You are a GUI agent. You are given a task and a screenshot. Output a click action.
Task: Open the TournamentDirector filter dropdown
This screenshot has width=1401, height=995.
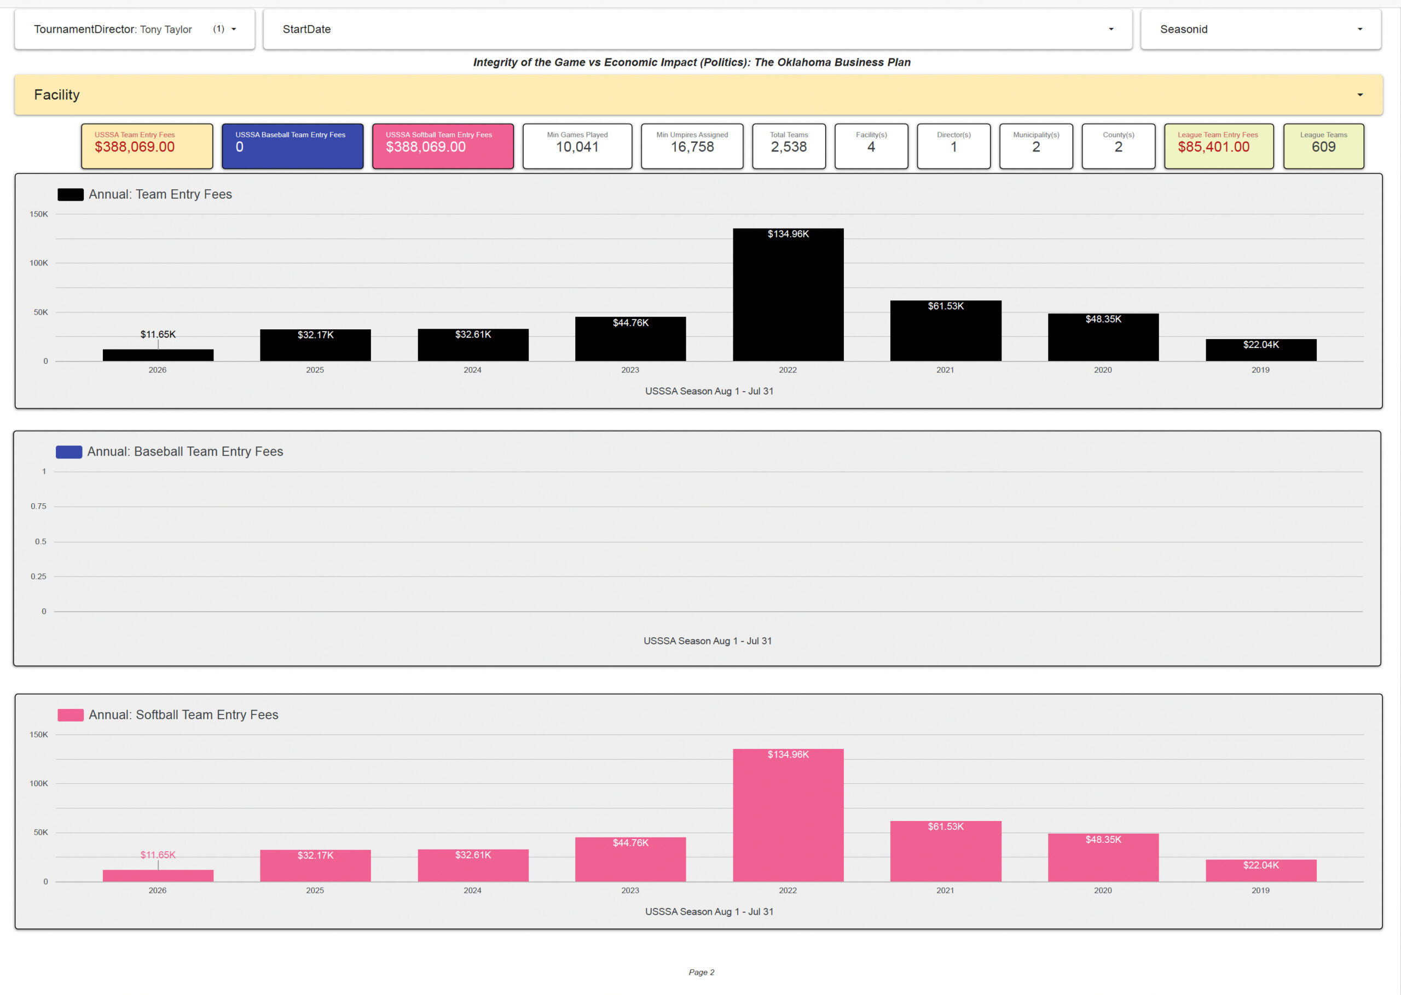(x=134, y=29)
